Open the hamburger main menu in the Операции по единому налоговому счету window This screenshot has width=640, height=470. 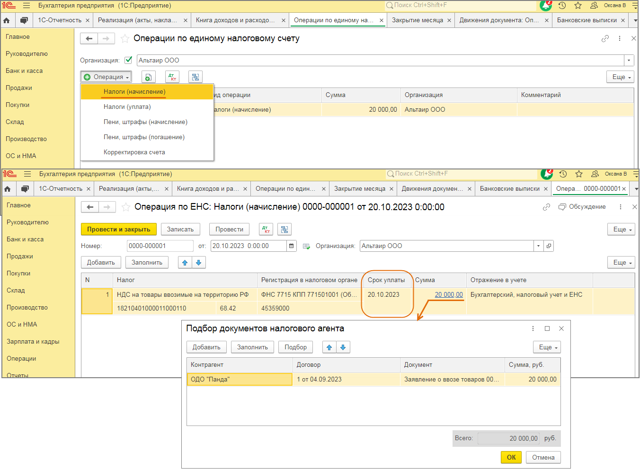(27, 5)
